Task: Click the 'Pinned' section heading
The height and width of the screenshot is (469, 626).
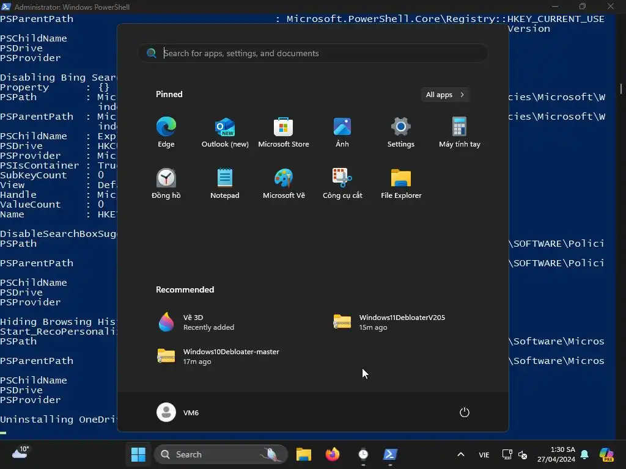Action: (x=169, y=94)
